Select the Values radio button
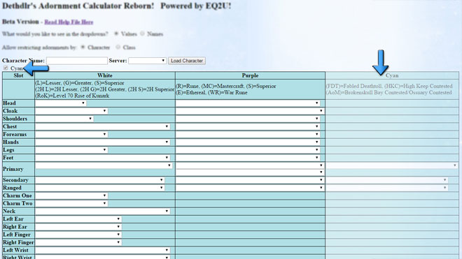This screenshot has width=462, height=259. (x=116, y=34)
